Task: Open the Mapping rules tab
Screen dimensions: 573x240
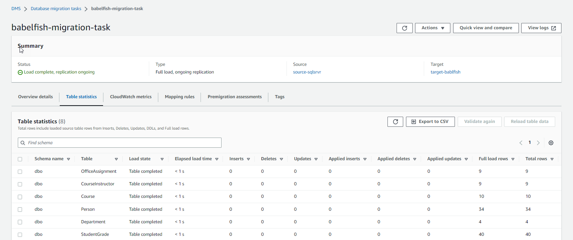Action: click(180, 97)
